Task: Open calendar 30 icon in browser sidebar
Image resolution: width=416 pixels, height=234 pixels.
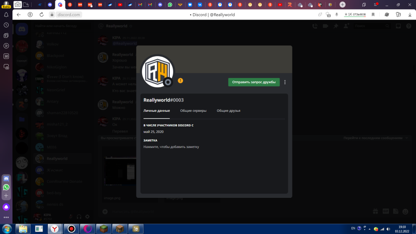Action: click(x=6, y=56)
